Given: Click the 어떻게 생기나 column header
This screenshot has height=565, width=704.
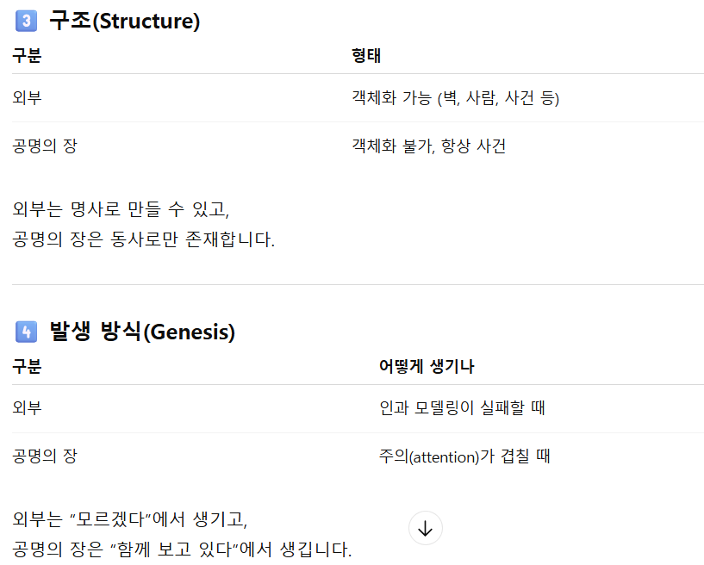Looking at the screenshot, I should [427, 367].
